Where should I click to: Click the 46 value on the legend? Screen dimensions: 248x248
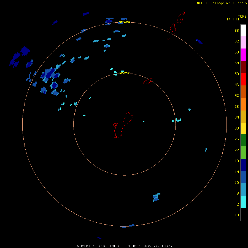tap(236, 85)
